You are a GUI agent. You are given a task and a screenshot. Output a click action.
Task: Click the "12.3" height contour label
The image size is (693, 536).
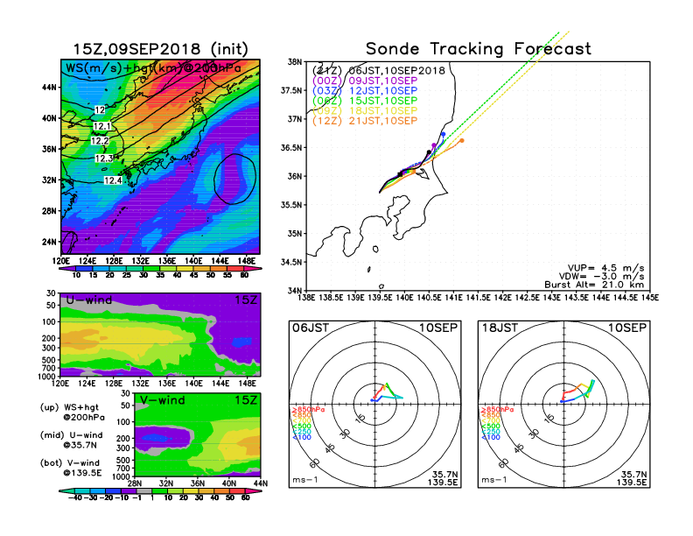(x=104, y=159)
